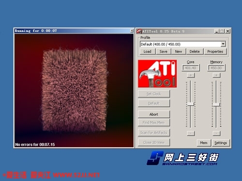Decrease Memory clock with minus button

(x=216, y=133)
